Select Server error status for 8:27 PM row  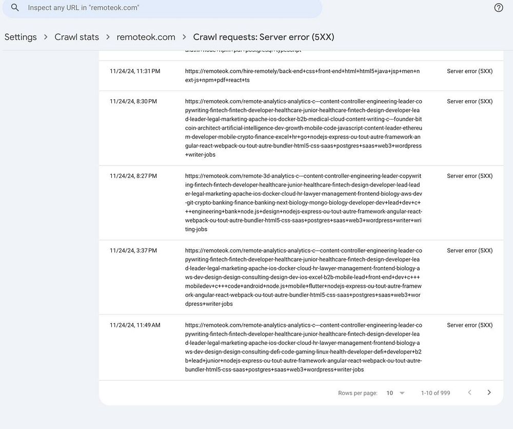click(x=469, y=176)
